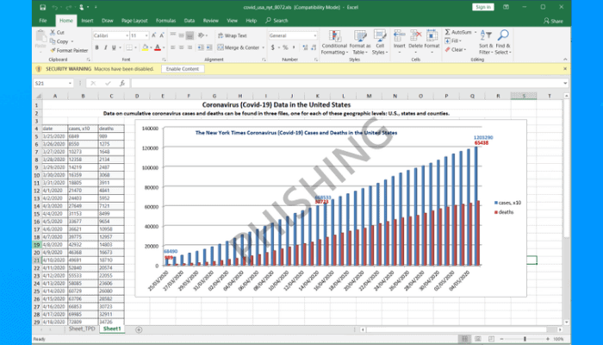Viewport: 603px width, 345px height.
Task: Save the workbook with the floppy icon
Action: [x=43, y=7]
